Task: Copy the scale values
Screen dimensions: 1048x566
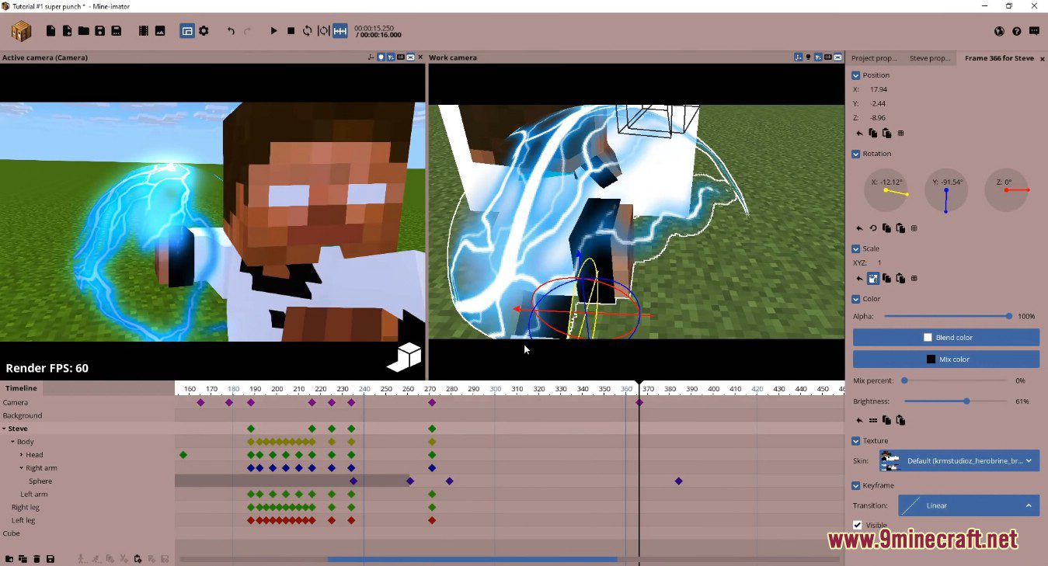Action: (x=886, y=278)
